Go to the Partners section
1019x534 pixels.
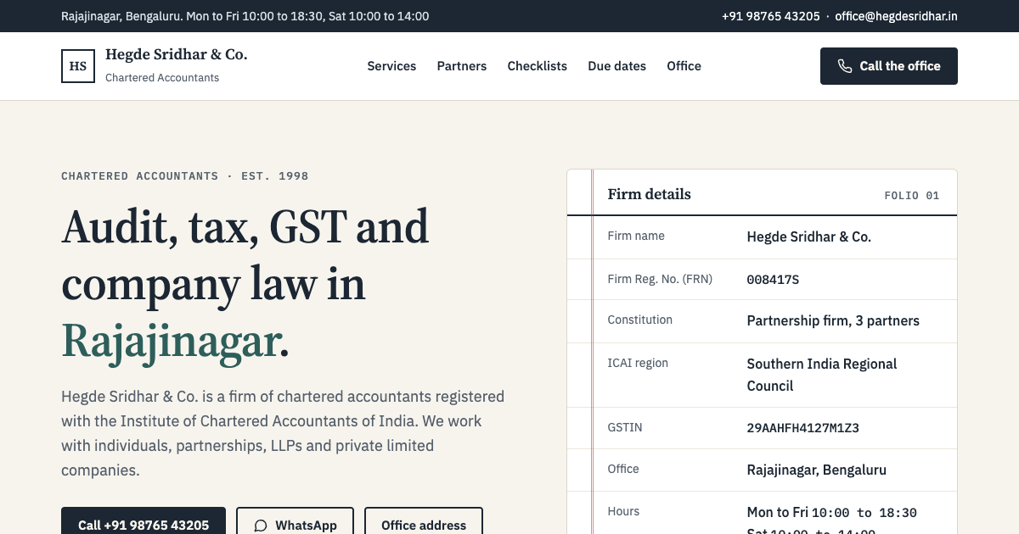pyautogui.click(x=462, y=66)
